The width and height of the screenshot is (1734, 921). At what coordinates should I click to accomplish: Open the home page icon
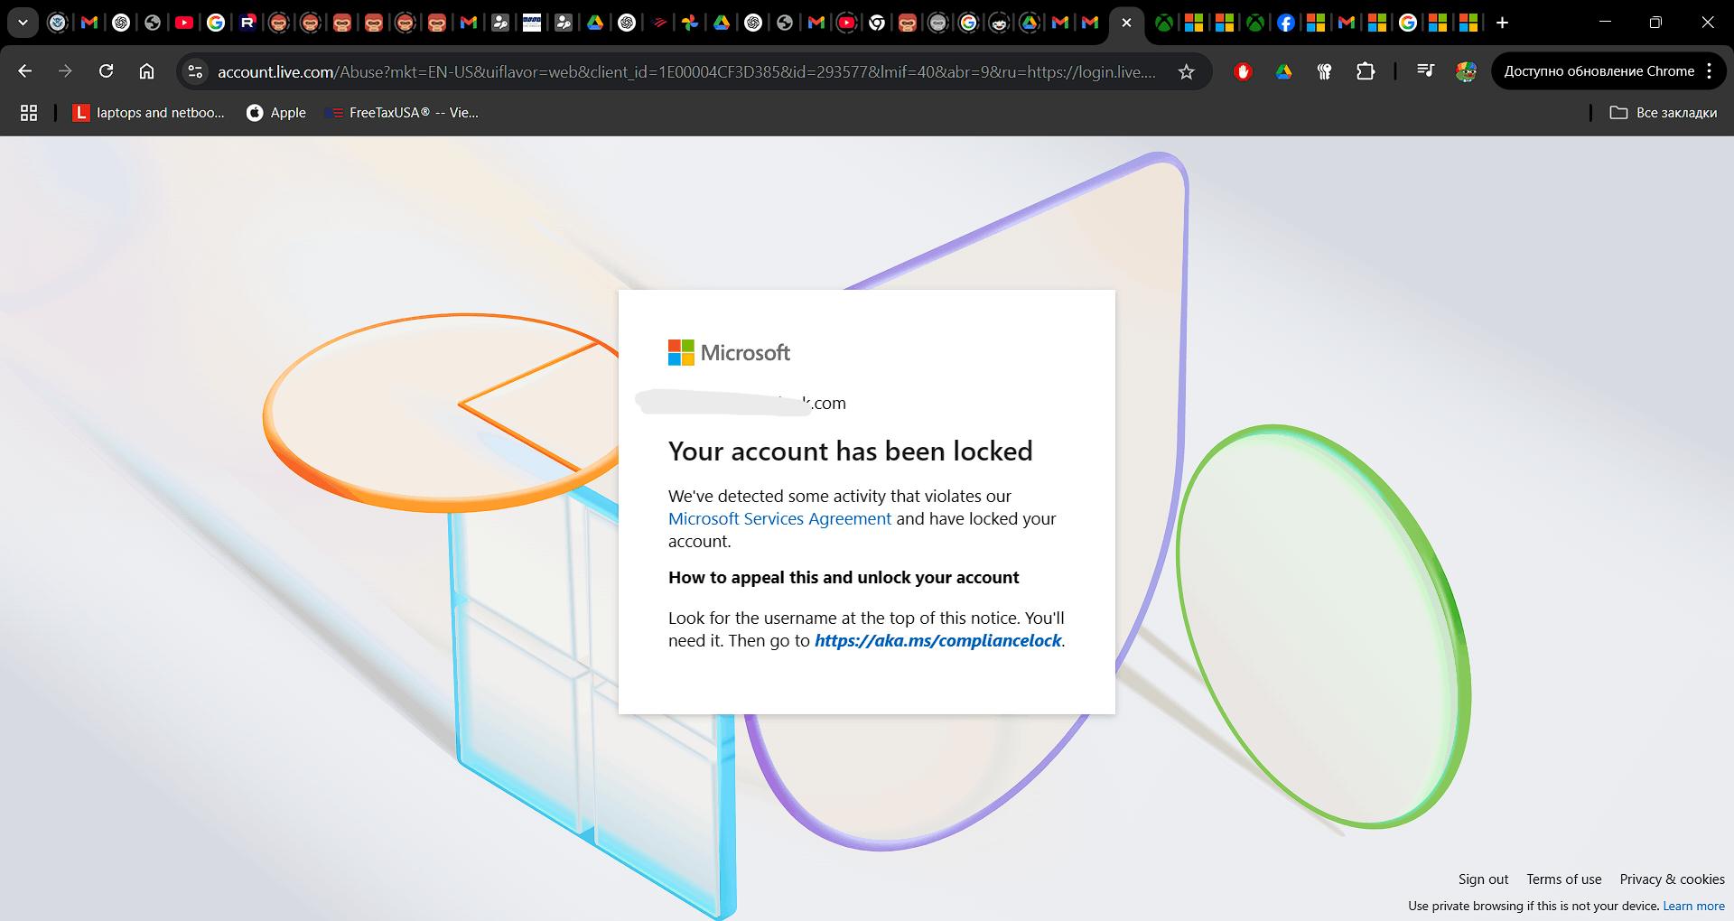pyautogui.click(x=146, y=71)
